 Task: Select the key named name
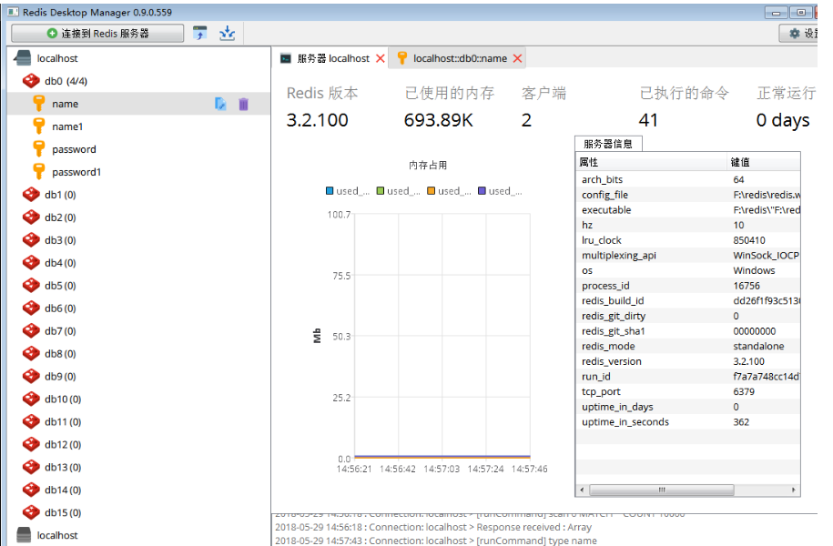65,104
